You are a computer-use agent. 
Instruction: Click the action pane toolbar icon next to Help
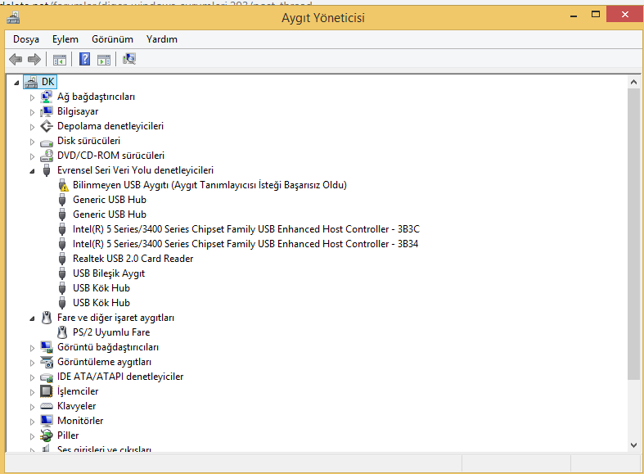104,60
